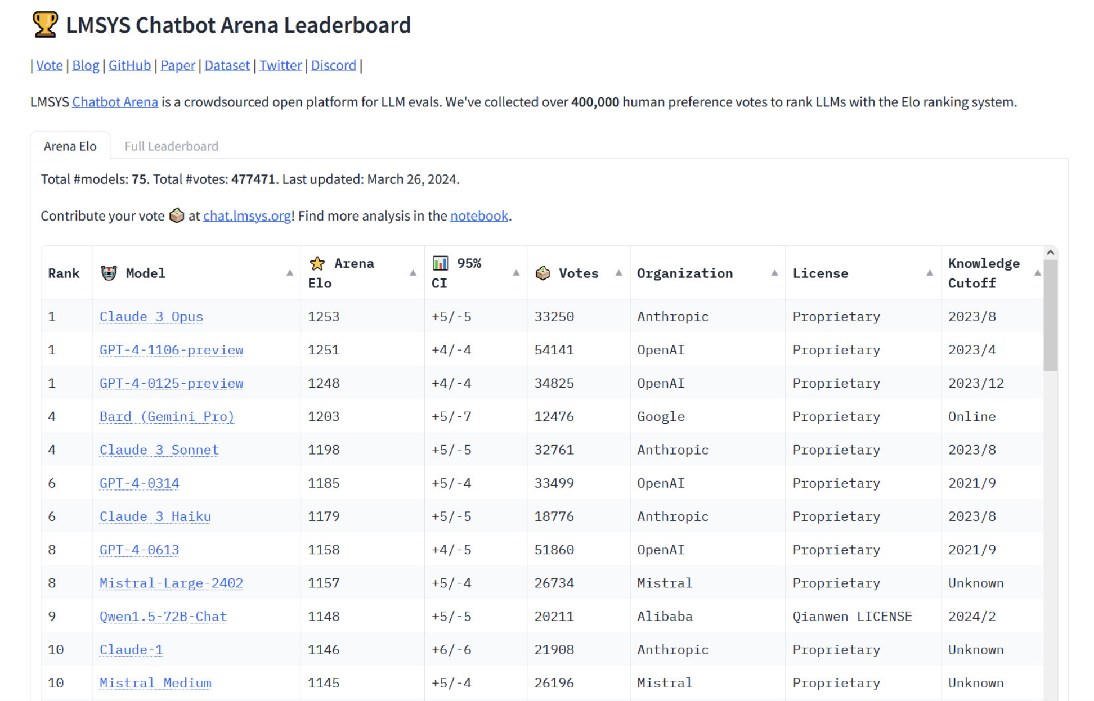Click the bar chart icon in the 95% CI header
The width and height of the screenshot is (1094, 701).
pos(440,263)
